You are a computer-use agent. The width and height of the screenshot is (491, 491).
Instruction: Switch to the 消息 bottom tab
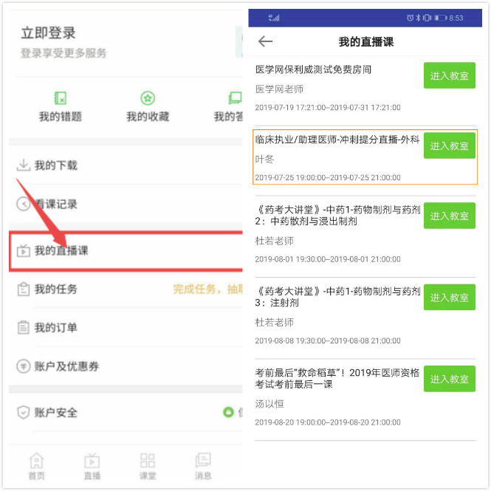click(x=203, y=466)
